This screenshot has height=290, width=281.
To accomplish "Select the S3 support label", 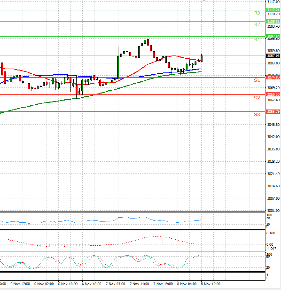I will coord(257,115).
